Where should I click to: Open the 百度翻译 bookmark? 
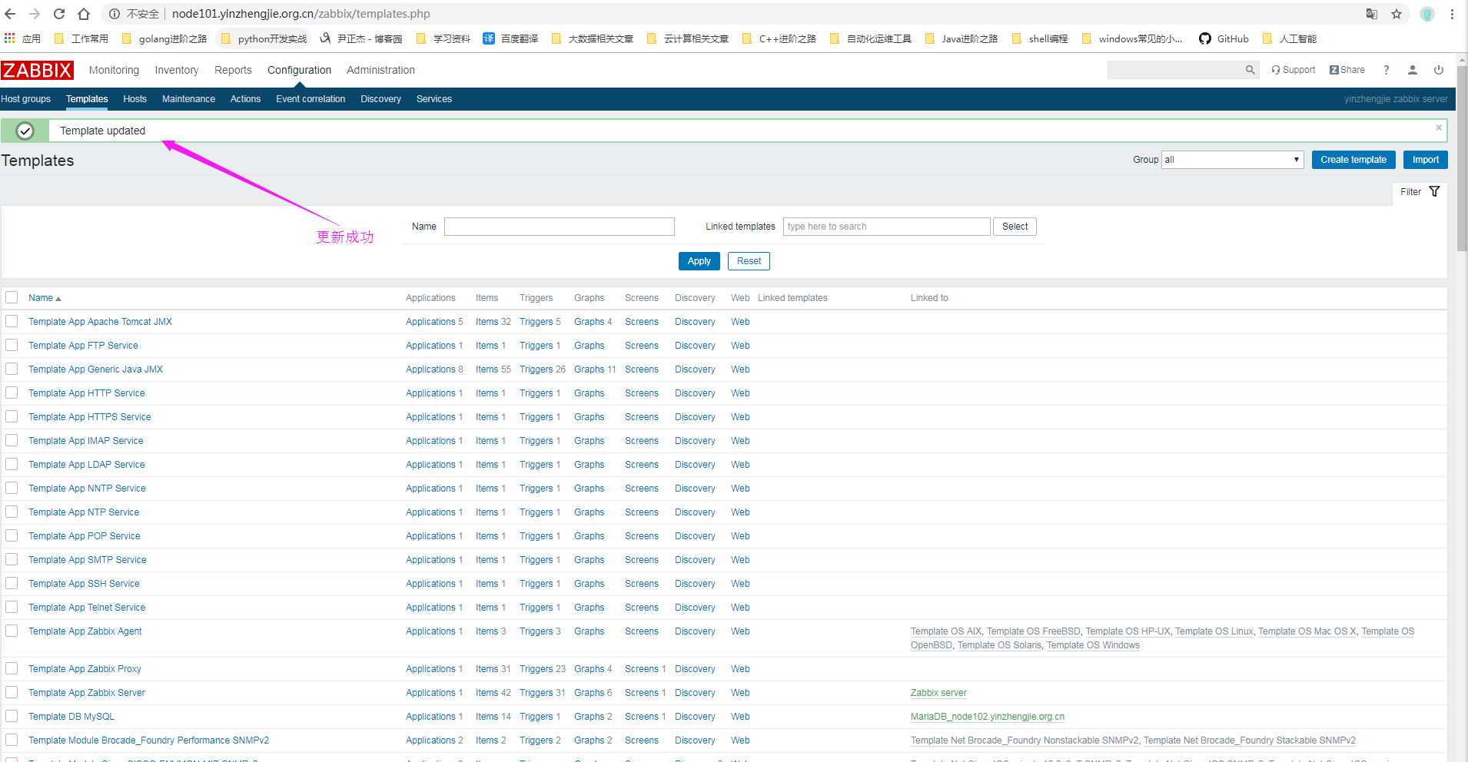pos(510,38)
